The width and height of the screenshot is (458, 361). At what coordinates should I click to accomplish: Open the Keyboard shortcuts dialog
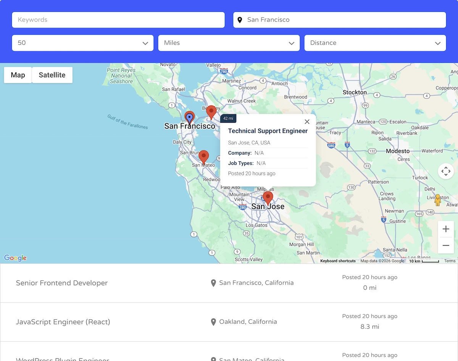338,261
